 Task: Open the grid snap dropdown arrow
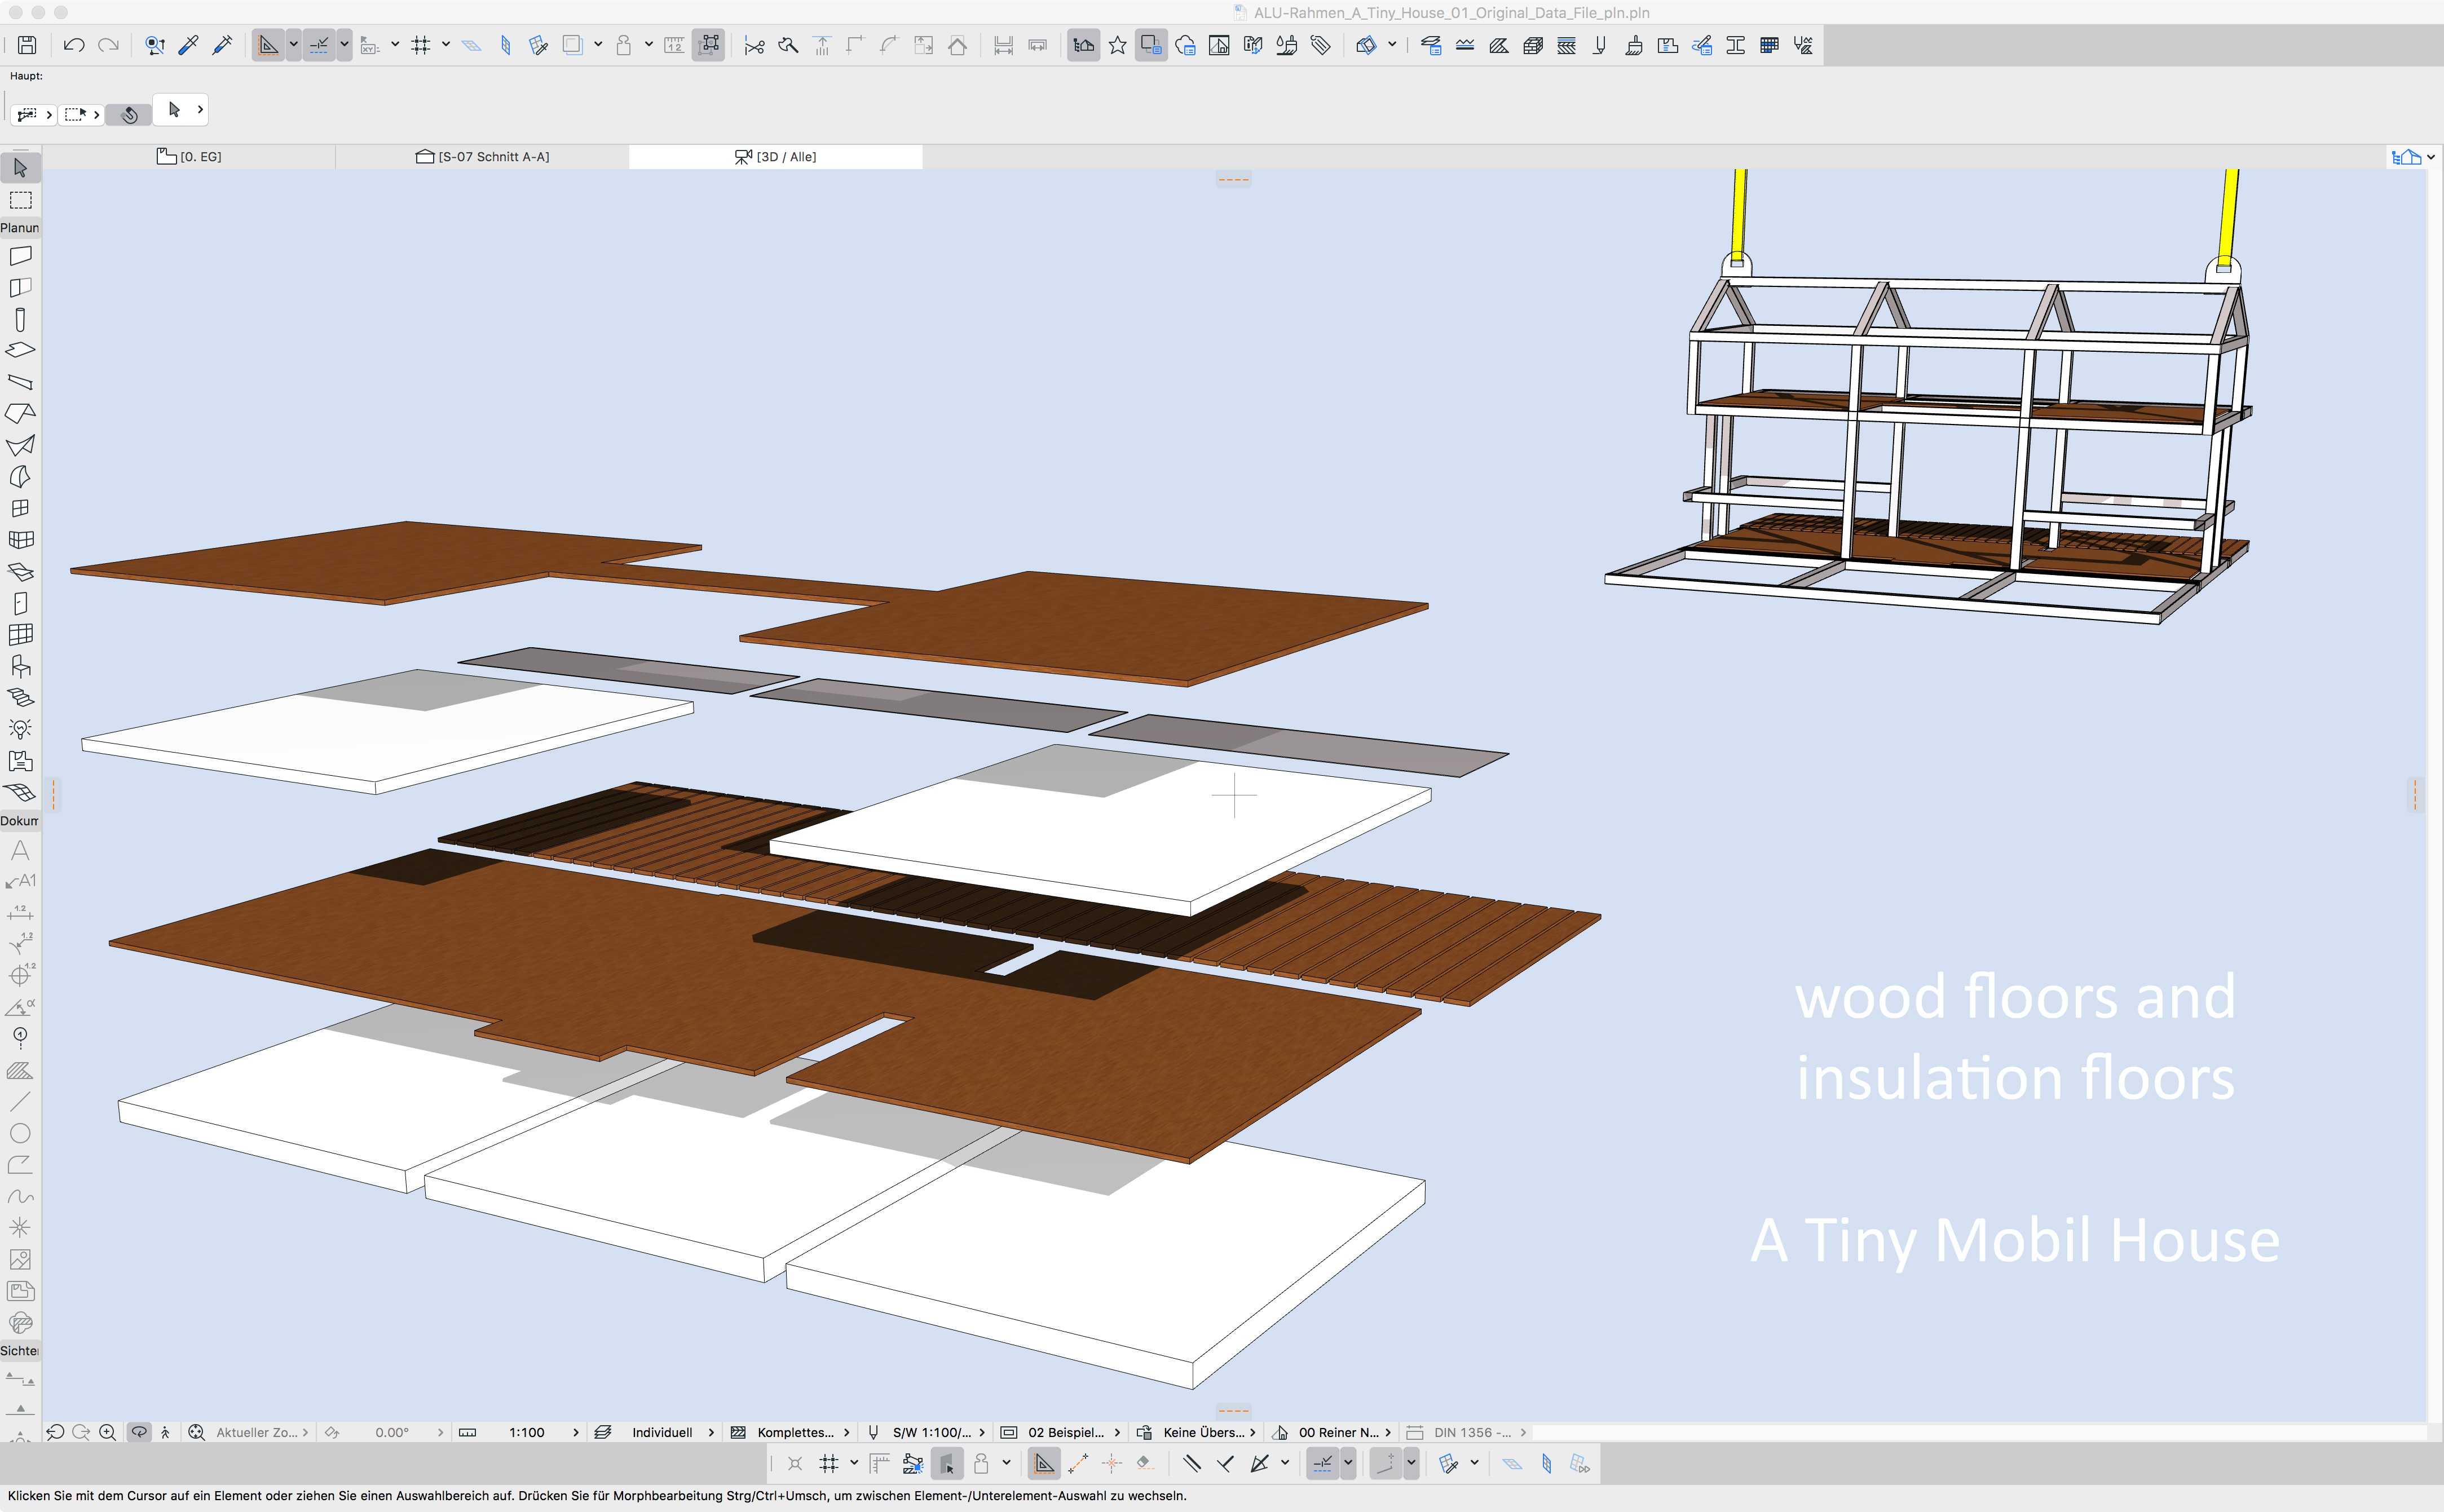[x=446, y=45]
